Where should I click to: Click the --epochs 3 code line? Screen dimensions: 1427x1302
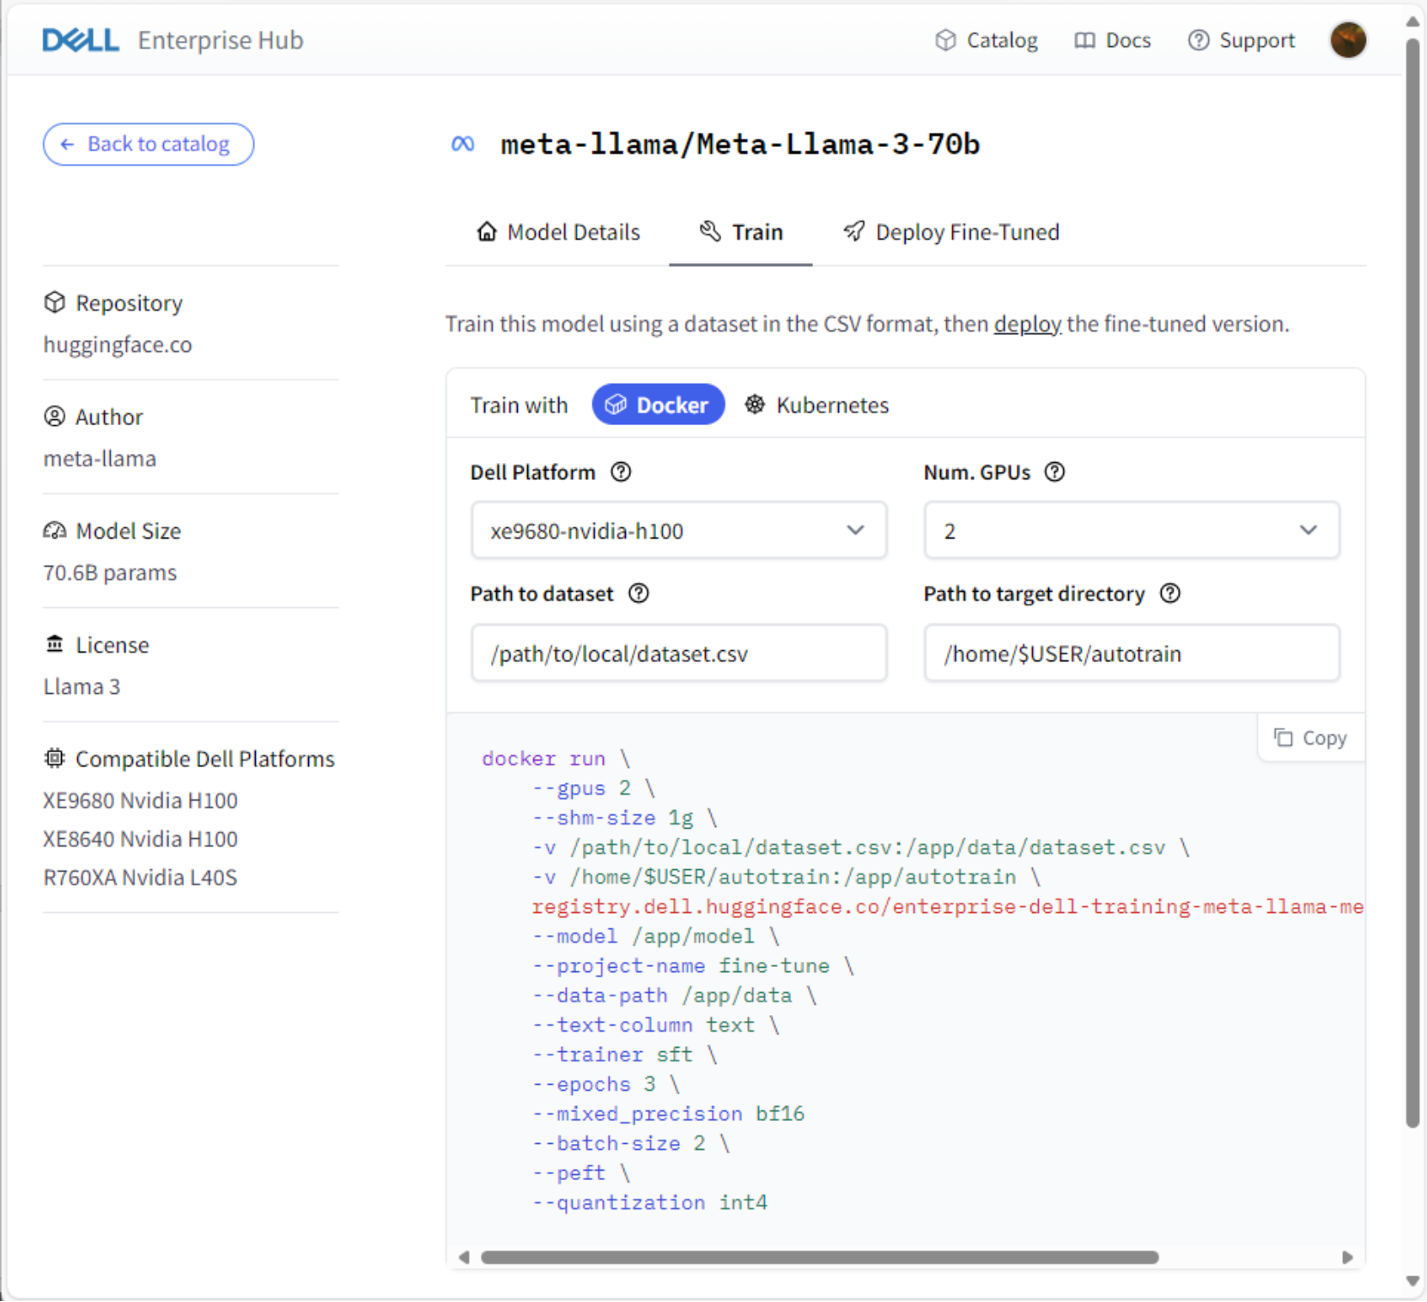pos(606,1085)
